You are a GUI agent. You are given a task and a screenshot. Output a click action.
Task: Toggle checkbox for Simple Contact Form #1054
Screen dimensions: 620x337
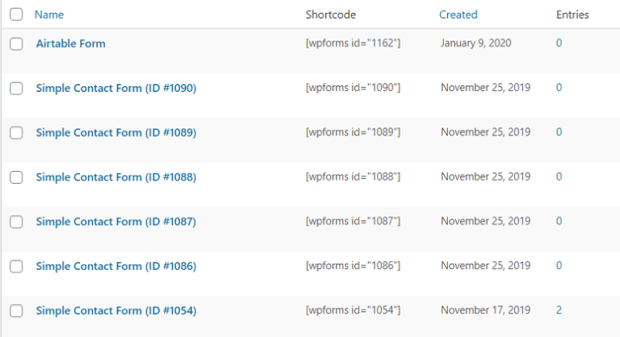16,310
